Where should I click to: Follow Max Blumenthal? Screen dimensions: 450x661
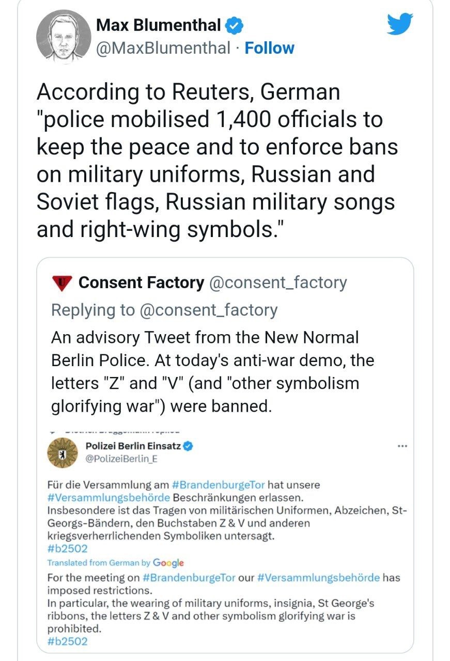269,48
